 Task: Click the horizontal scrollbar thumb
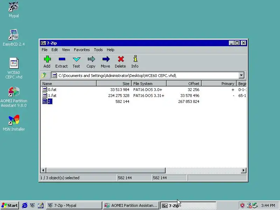pos(106,170)
